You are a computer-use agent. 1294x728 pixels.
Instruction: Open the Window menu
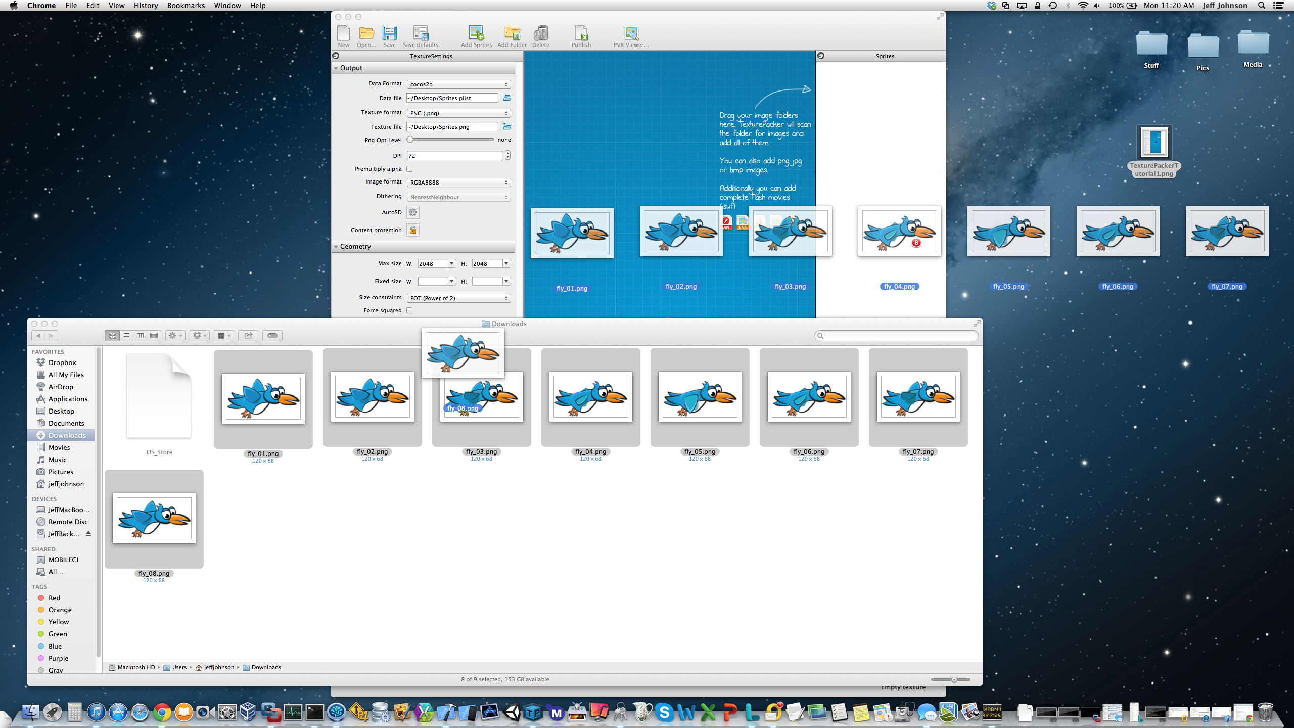pos(227,6)
